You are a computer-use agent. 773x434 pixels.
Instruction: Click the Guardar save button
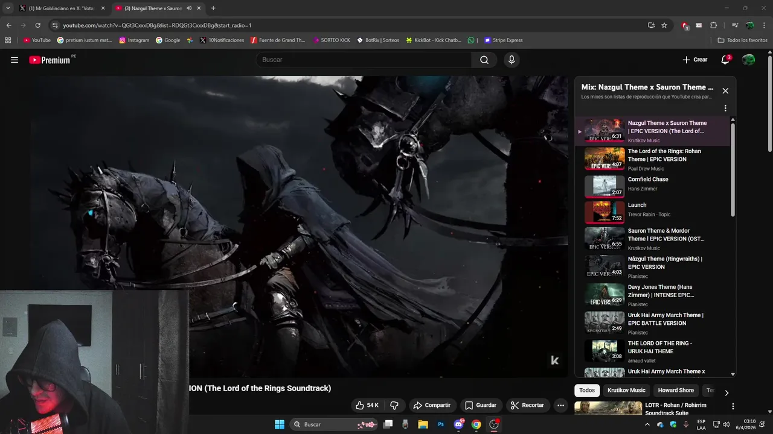(x=480, y=405)
